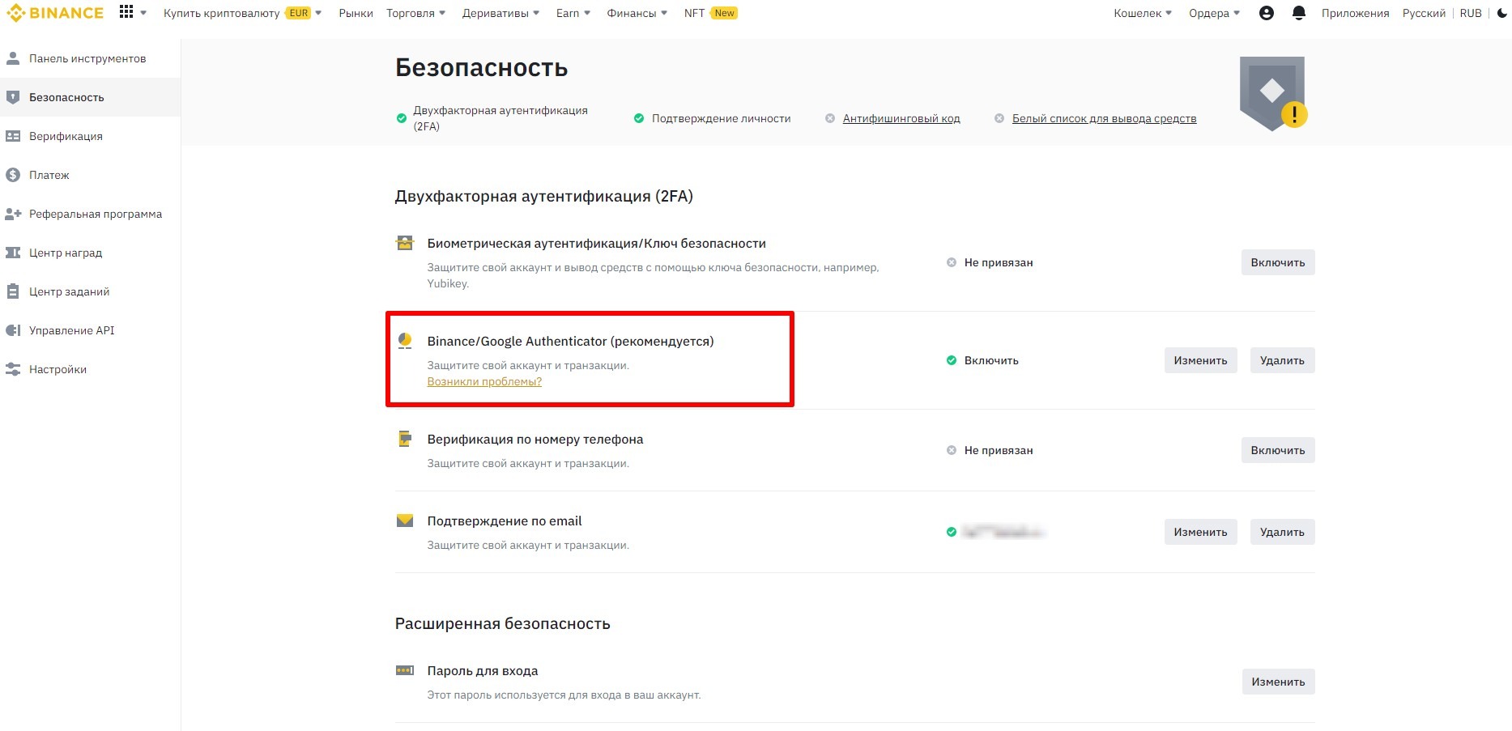Expand the Торговля dropdown menu
This screenshot has height=731, width=1512.
pyautogui.click(x=415, y=13)
